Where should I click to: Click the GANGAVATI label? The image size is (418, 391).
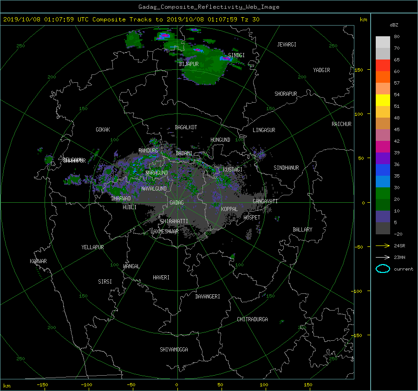point(265,201)
